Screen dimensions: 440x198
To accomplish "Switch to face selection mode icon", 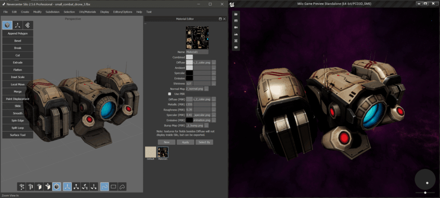I will 40,186.
